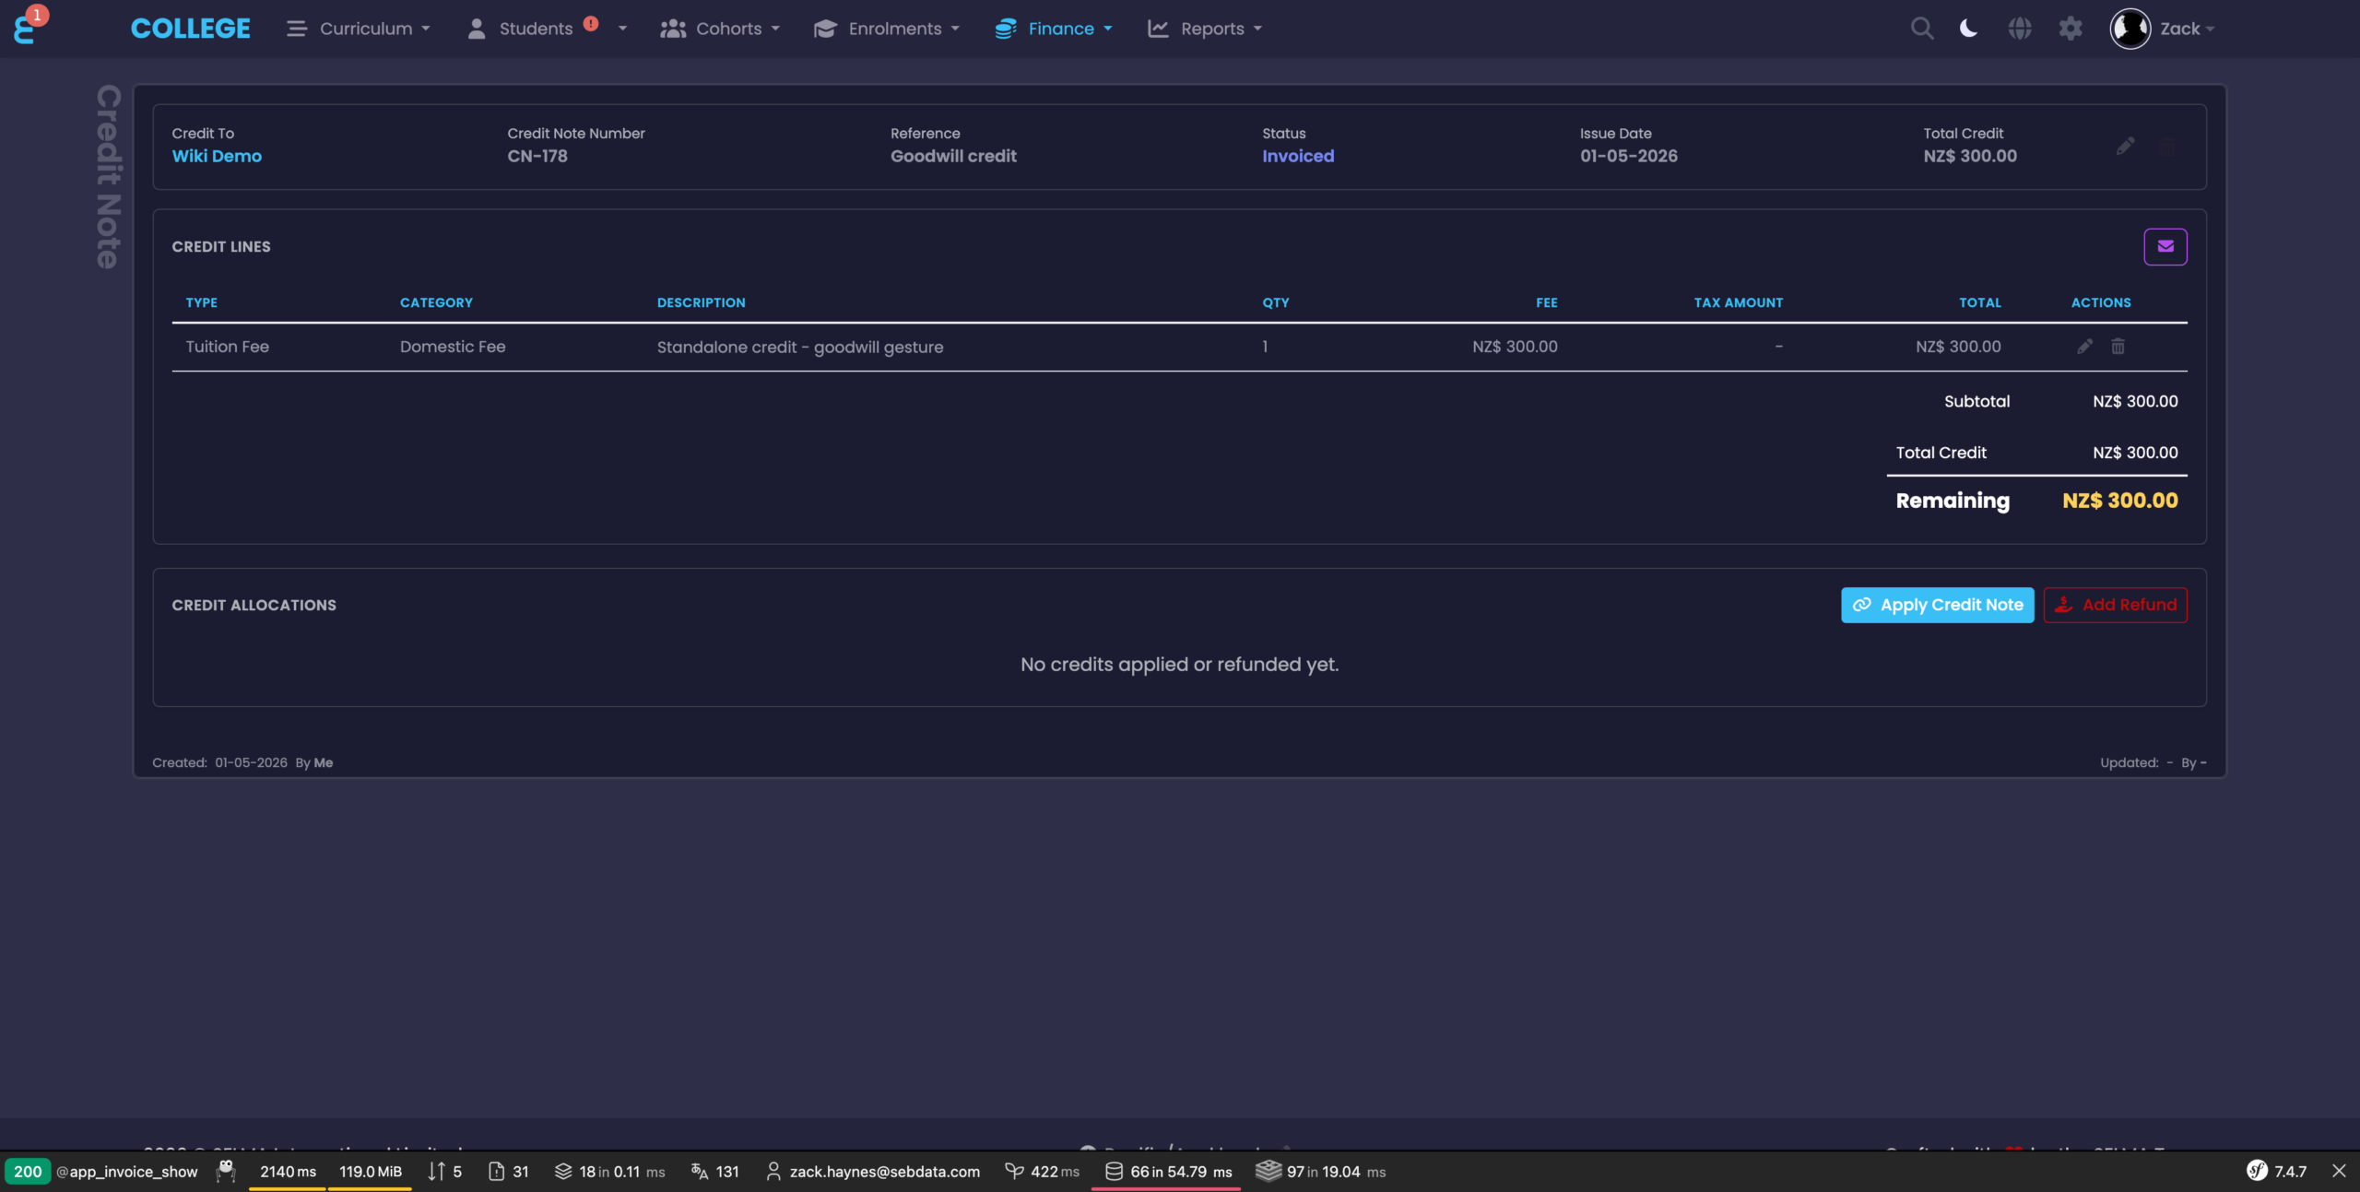Open the Cohorts menu
The width and height of the screenshot is (2360, 1192).
(x=720, y=29)
